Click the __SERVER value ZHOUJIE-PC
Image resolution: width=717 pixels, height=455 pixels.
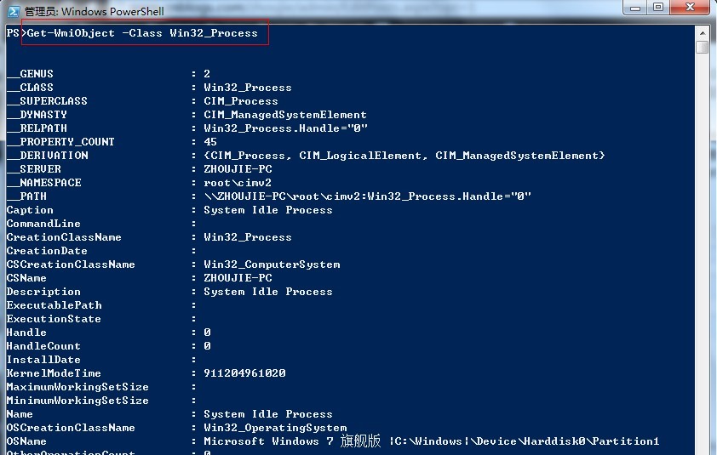(x=238, y=169)
